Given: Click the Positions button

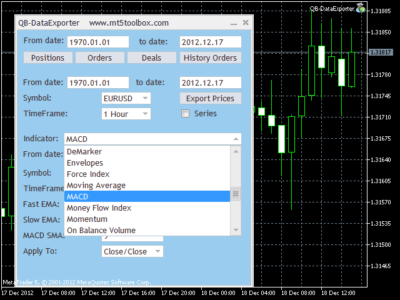Looking at the screenshot, I should tap(47, 58).
